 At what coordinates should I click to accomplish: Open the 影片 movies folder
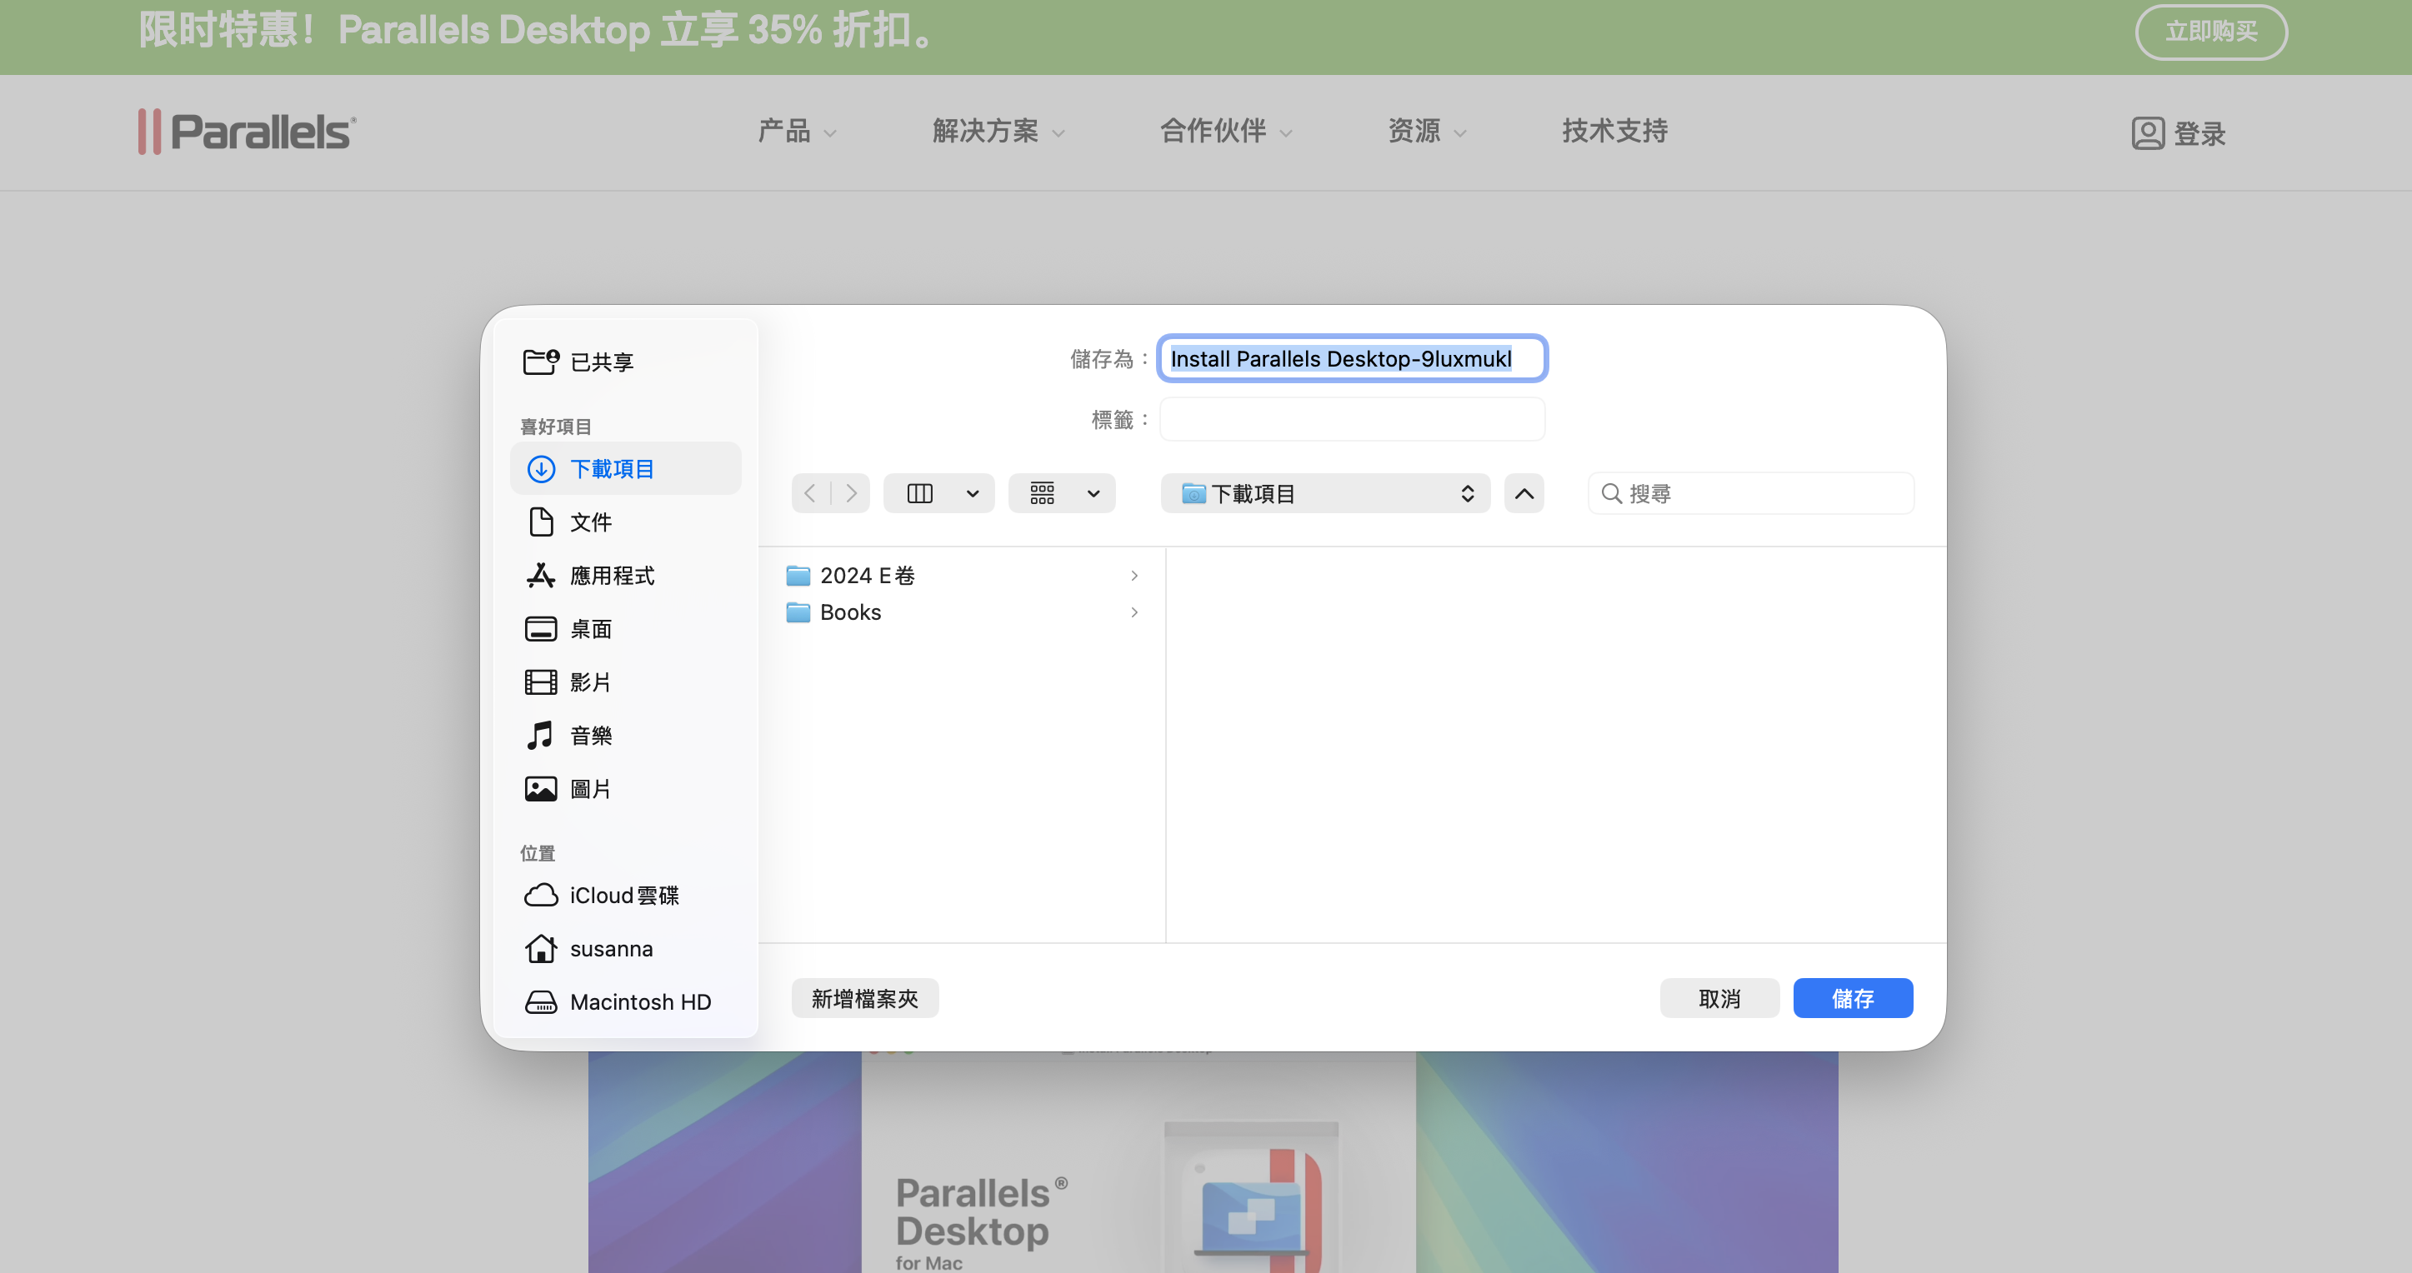[x=590, y=682]
